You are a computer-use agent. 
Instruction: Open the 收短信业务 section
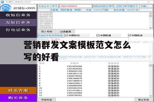[18, 15]
